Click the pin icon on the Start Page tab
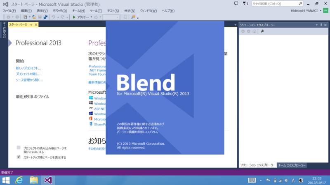 pos(31,25)
